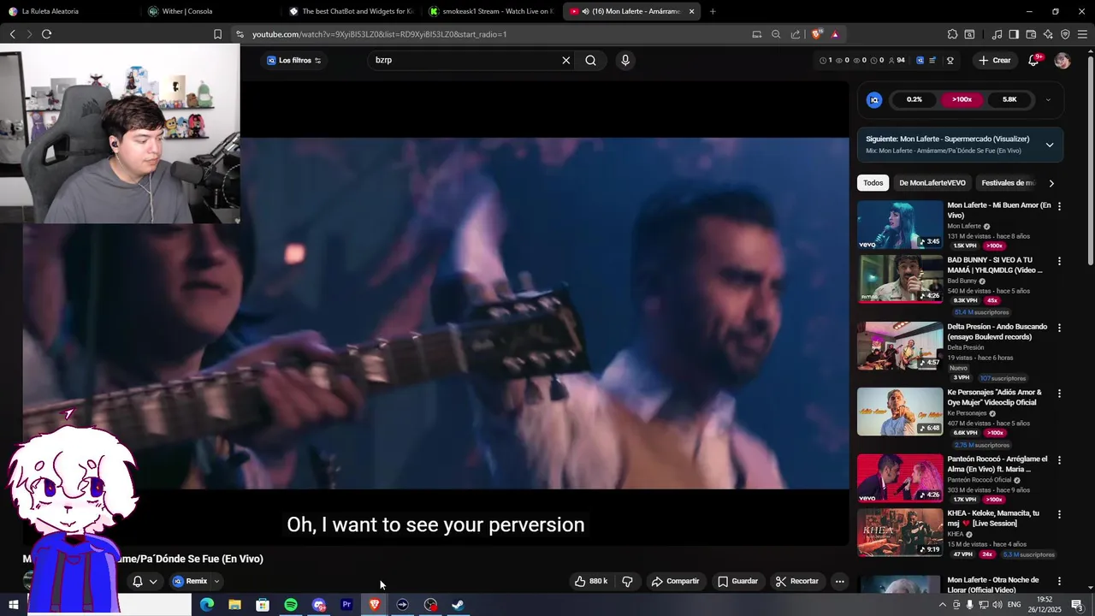The width and height of the screenshot is (1095, 616).
Task: Click the YouTube search magnifier button
Action: [591, 61]
